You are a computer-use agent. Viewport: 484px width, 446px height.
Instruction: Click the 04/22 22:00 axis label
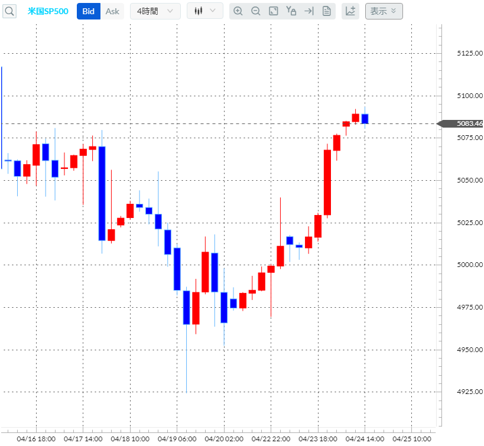[271, 440]
